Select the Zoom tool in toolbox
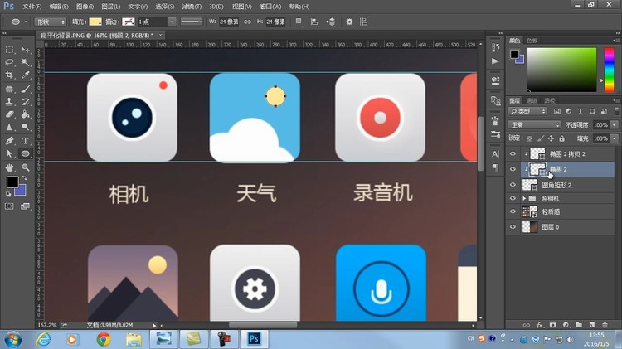 pos(26,167)
